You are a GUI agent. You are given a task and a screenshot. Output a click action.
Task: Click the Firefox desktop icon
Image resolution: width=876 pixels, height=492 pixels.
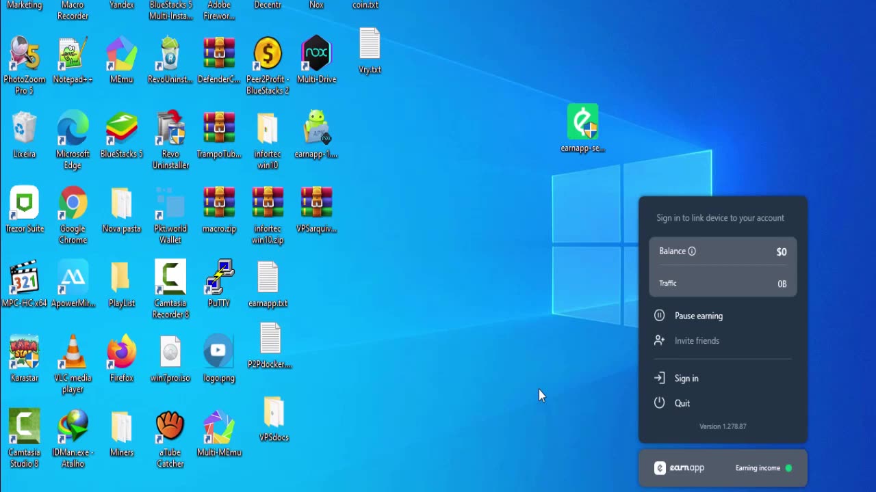[122, 358]
